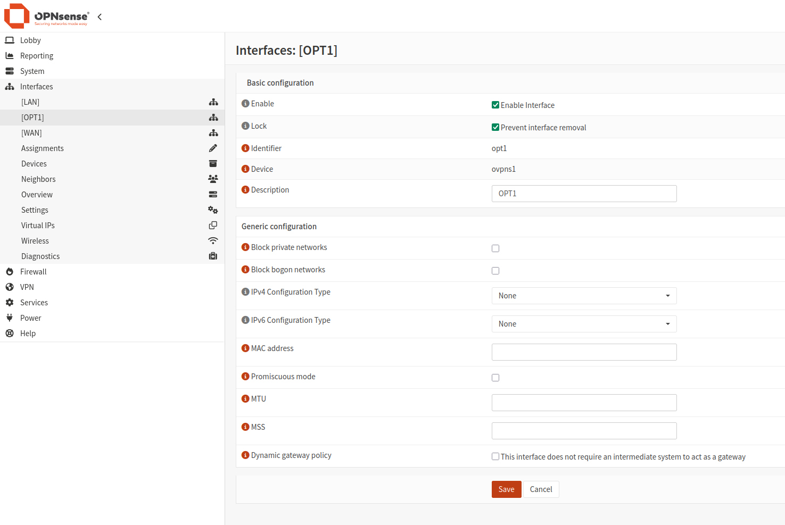The height and width of the screenshot is (525, 785).
Task: Click the info icon beside MTU
Action: [x=245, y=398]
